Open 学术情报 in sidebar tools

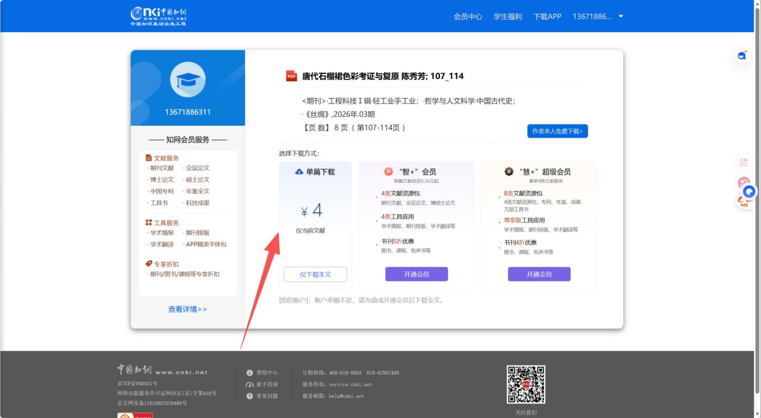click(162, 233)
